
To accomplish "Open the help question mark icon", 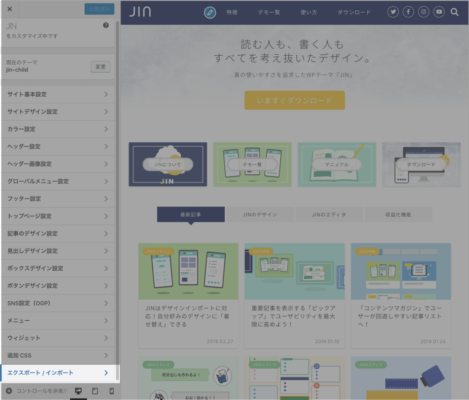I will [106, 25].
